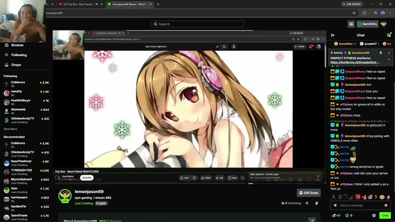Open the pinned message three-dot menu
Screen dimensions: 395x222
389,53
